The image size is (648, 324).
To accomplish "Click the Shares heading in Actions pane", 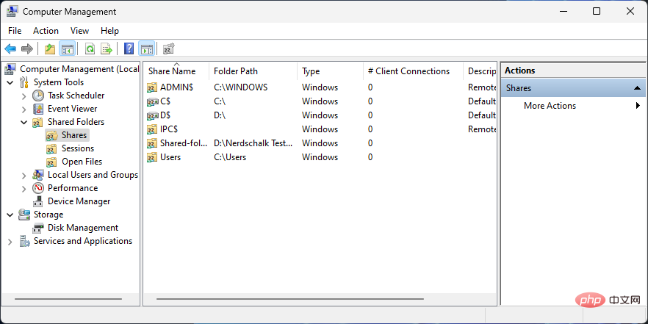I will tap(519, 88).
